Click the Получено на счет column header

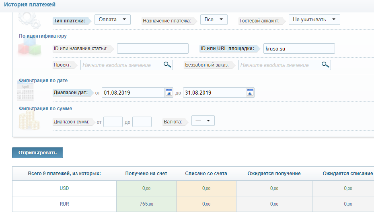tap(146, 174)
